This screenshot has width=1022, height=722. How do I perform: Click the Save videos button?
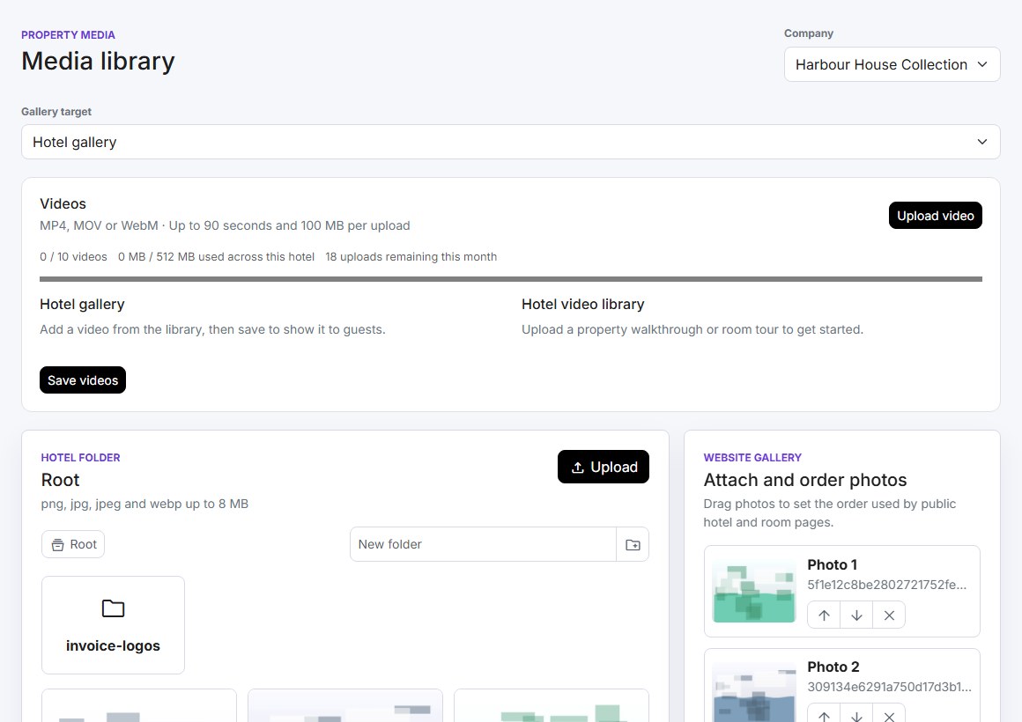point(83,379)
